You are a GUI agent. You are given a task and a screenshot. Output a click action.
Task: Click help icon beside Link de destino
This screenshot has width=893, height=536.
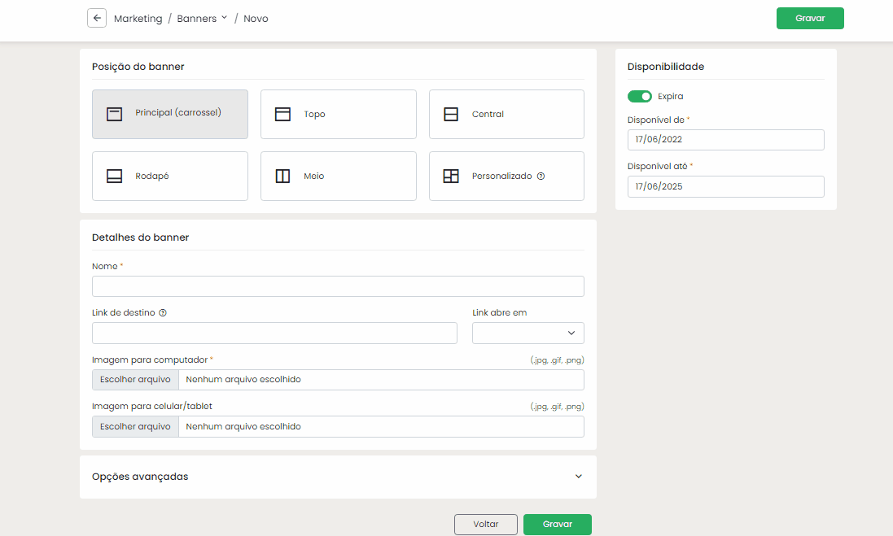tap(163, 312)
